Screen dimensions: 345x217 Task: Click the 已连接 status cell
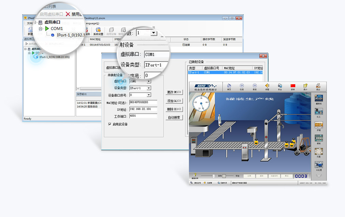[x=186, y=45]
